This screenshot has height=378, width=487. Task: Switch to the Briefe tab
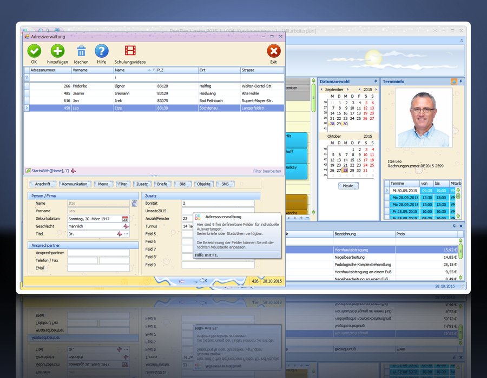tap(162, 184)
